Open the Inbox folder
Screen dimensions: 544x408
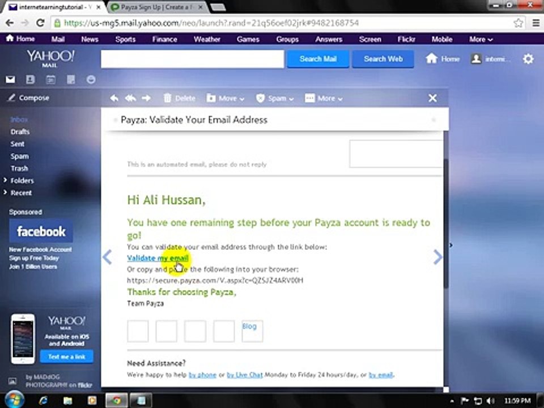pos(19,120)
